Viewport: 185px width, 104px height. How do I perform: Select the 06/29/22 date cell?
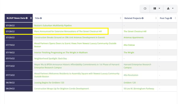pos(19,89)
